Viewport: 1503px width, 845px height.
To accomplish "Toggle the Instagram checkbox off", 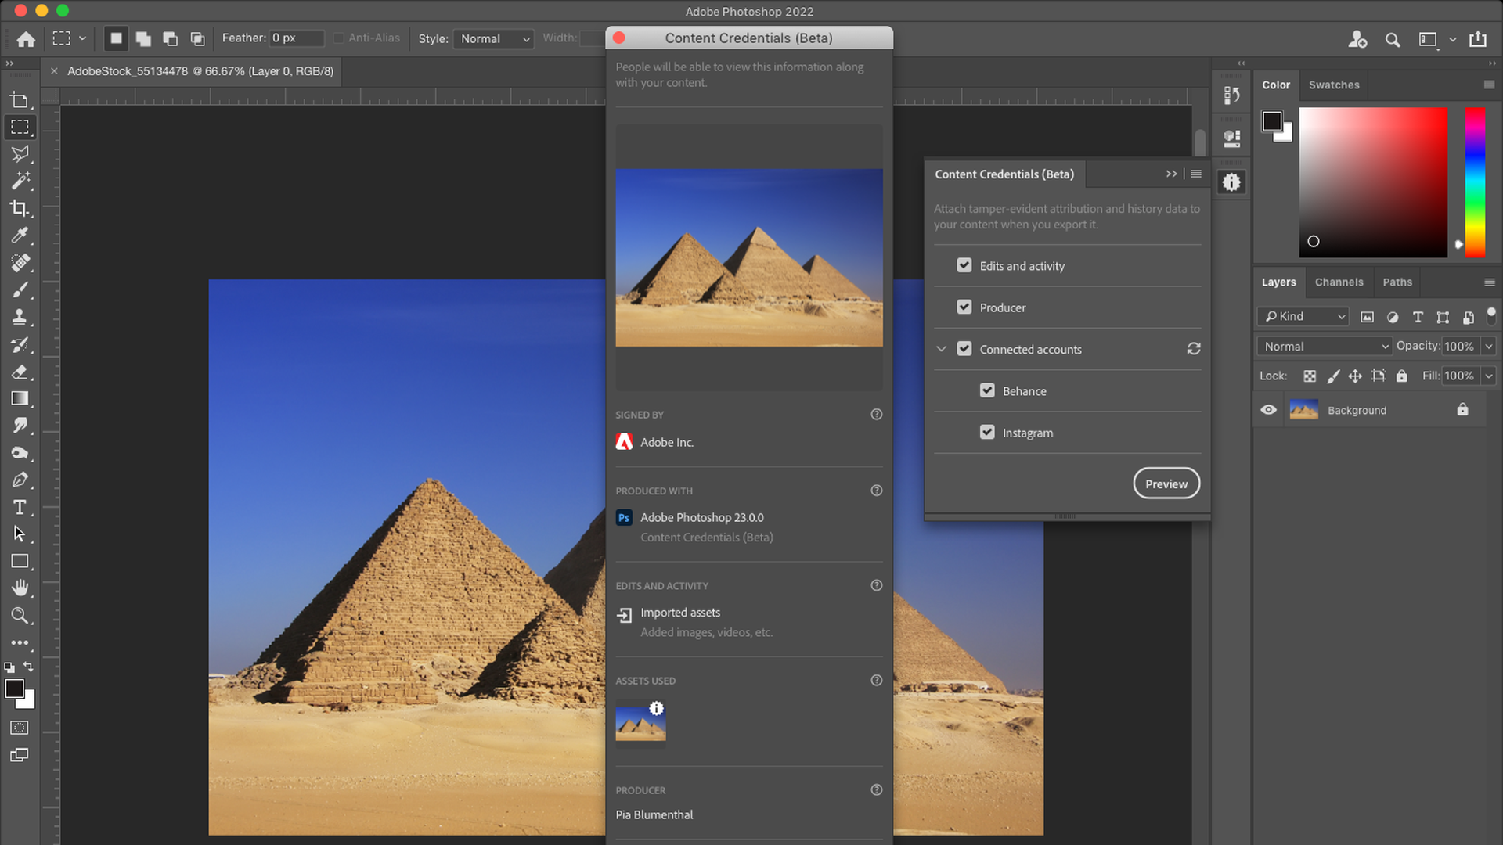I will click(987, 431).
